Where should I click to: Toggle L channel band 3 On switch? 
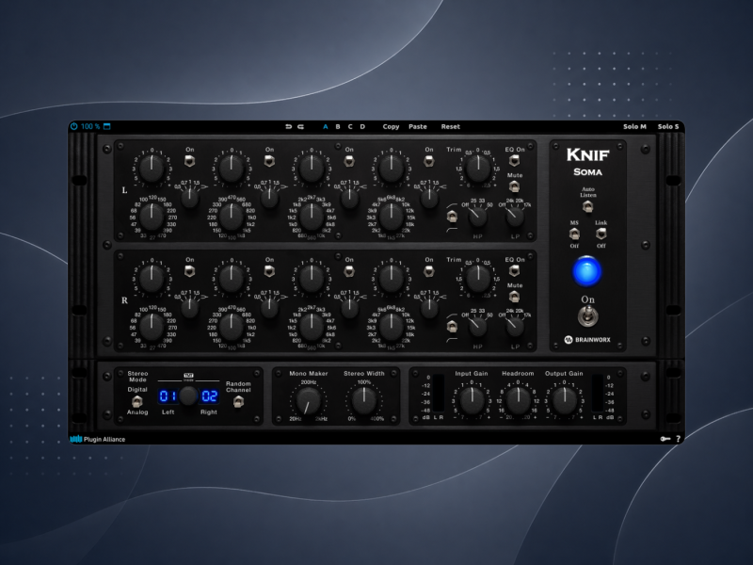(349, 161)
